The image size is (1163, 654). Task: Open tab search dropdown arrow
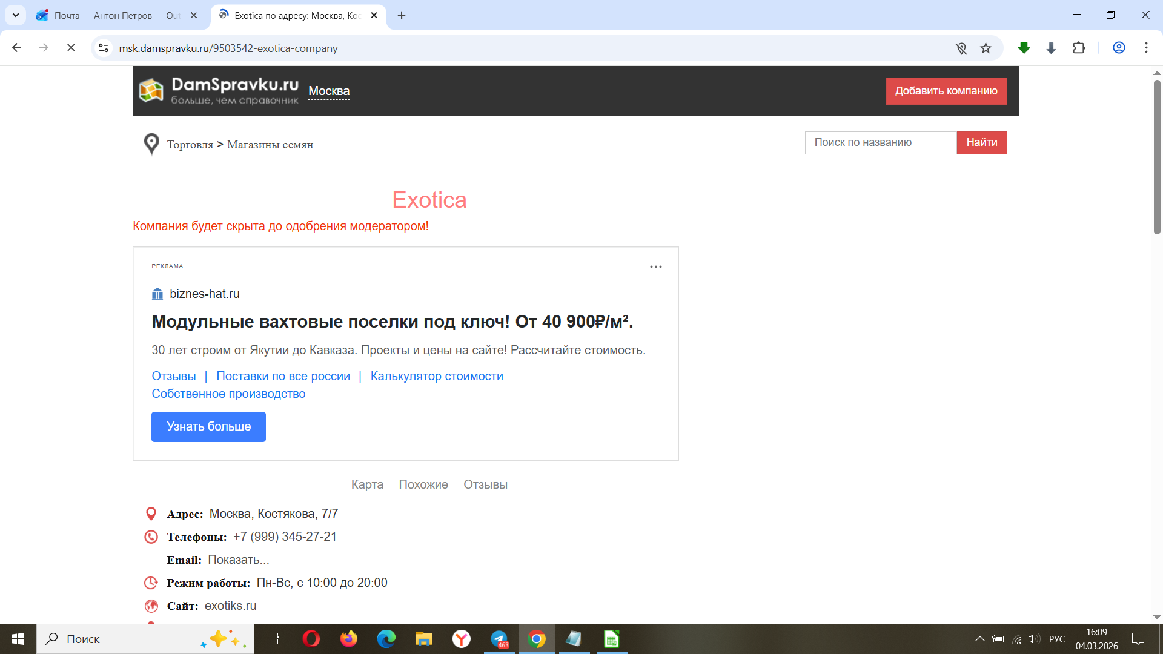[x=16, y=15]
